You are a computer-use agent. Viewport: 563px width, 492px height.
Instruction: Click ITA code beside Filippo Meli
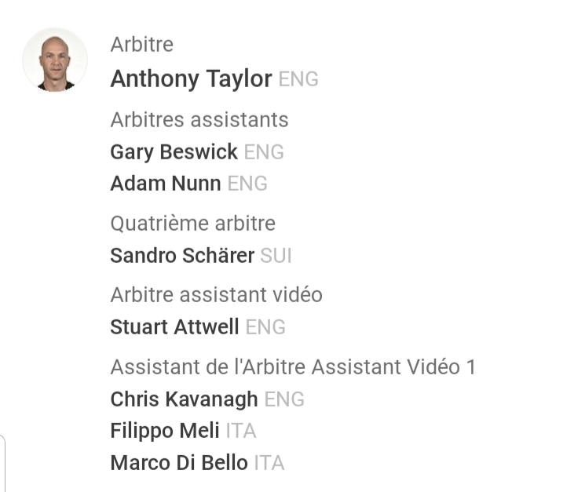click(241, 432)
